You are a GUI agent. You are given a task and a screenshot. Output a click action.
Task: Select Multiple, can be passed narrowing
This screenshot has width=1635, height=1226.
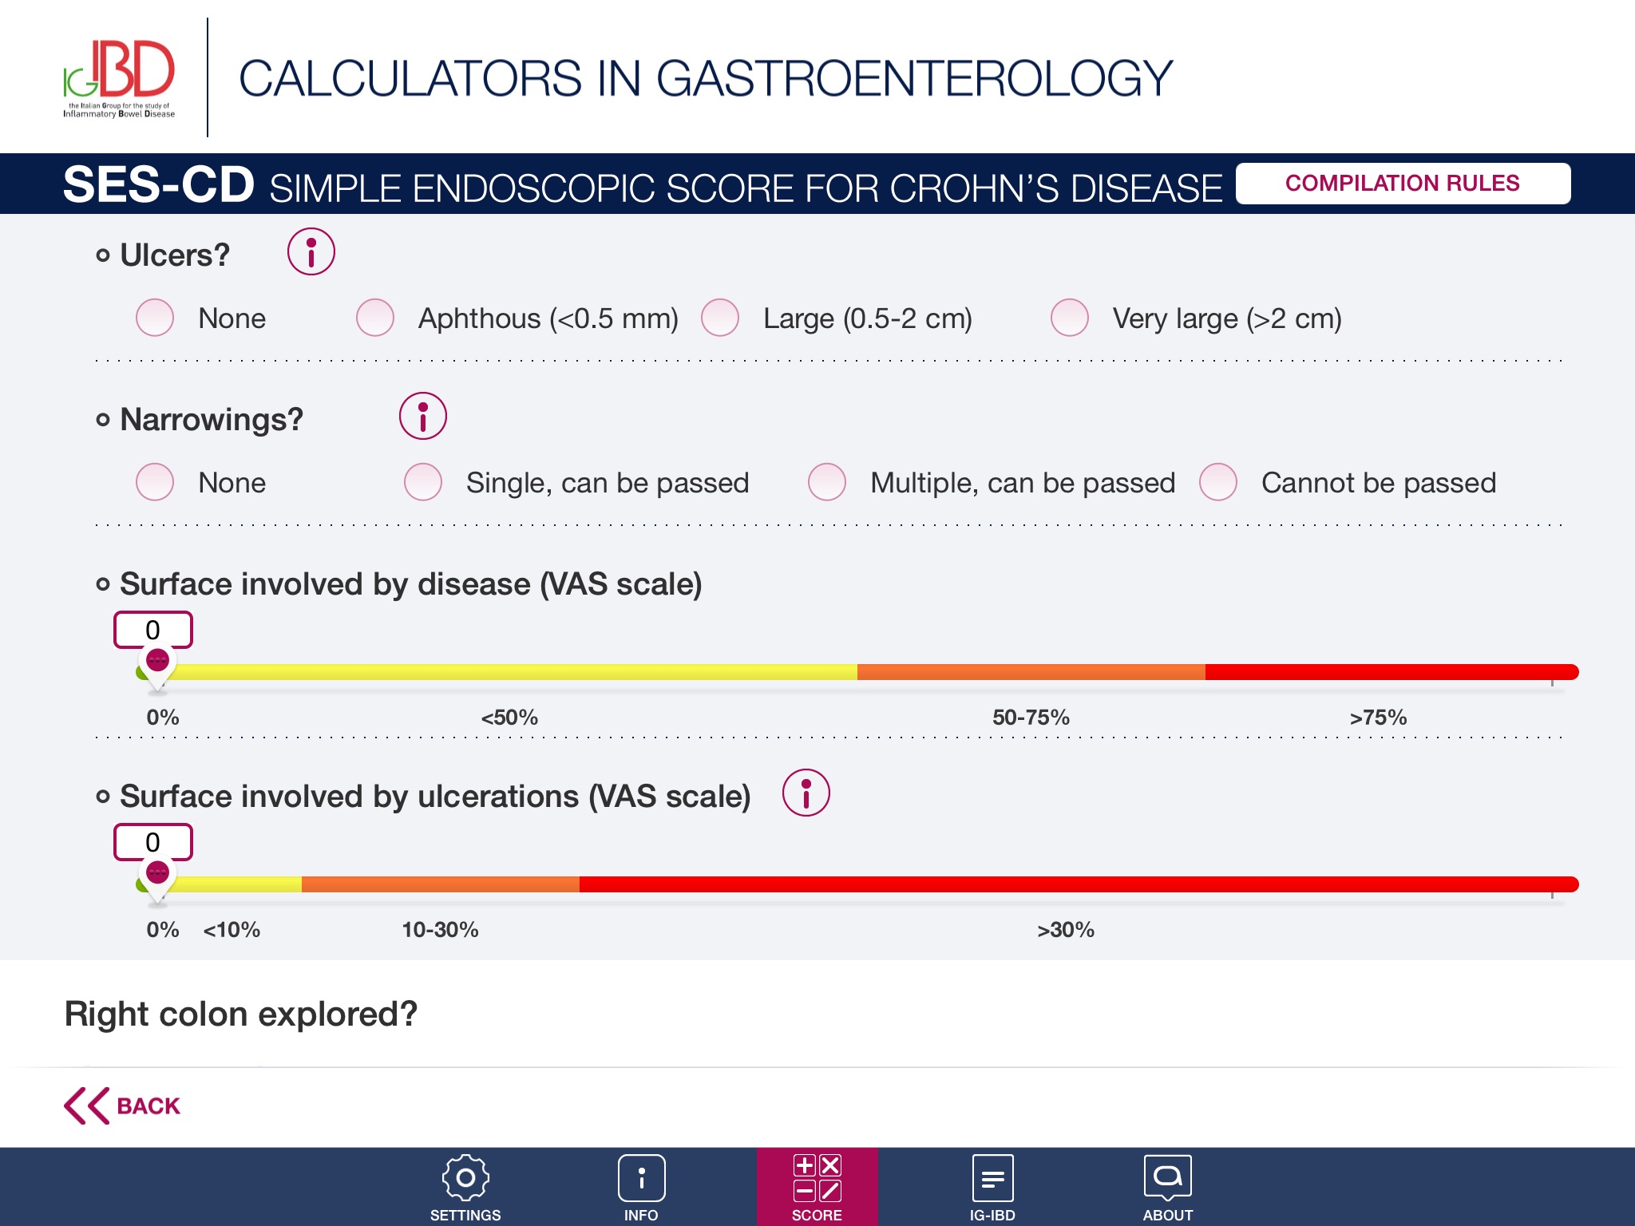coord(827,483)
